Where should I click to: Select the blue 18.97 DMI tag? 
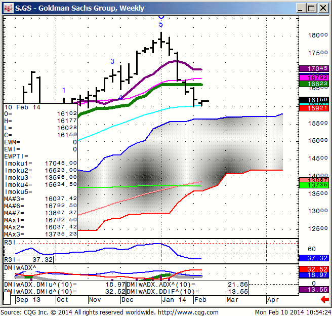[314, 275]
